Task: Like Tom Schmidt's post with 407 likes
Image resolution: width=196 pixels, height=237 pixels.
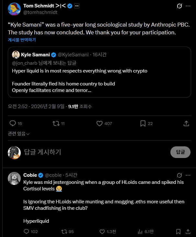Action: click(100, 123)
